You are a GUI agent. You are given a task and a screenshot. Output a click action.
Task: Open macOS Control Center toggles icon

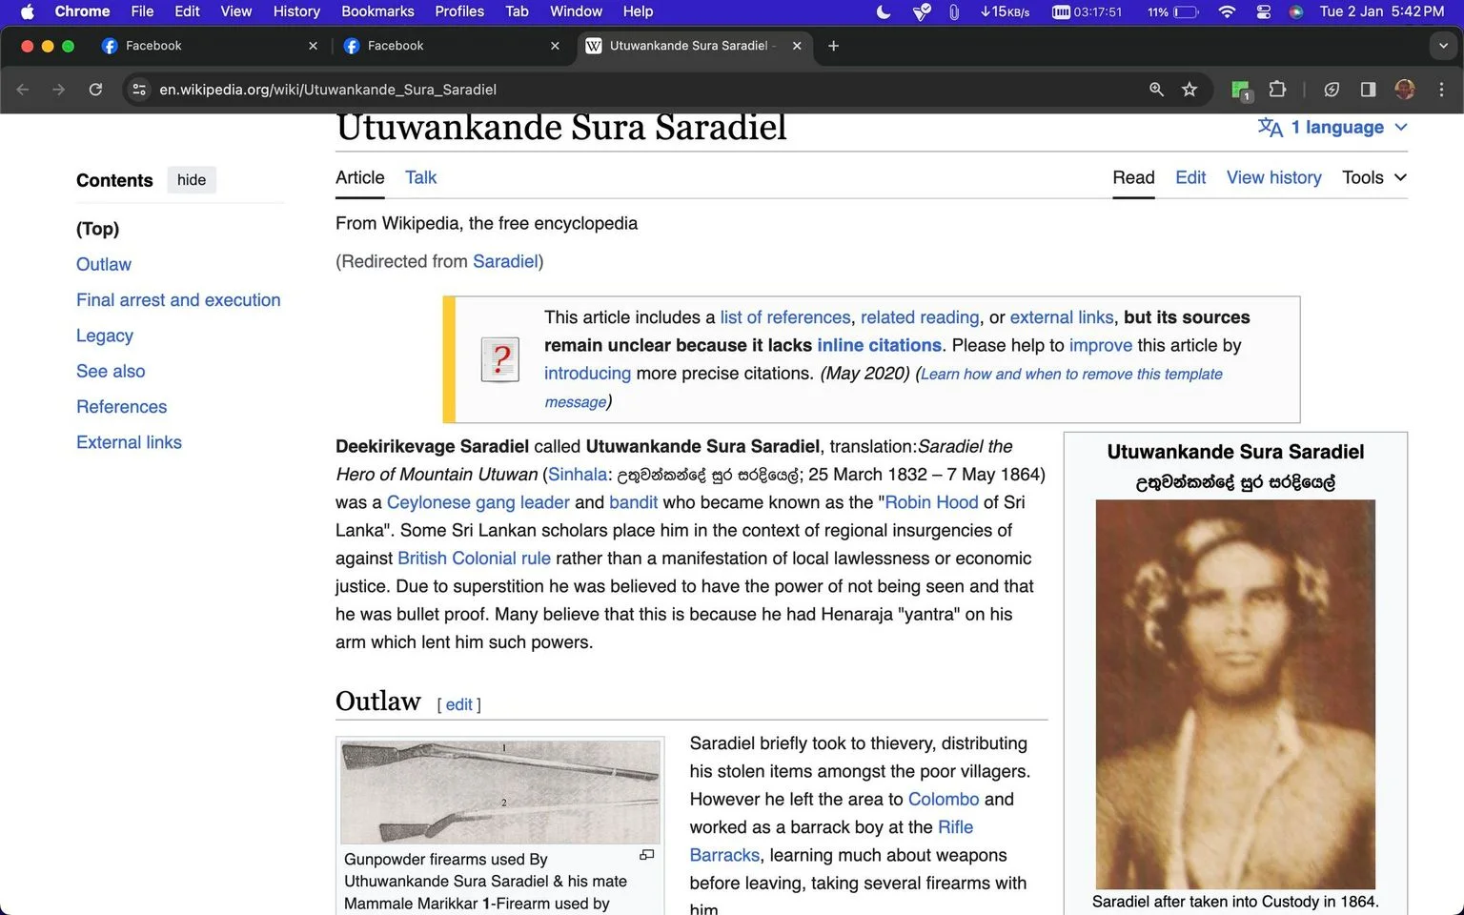[1264, 11]
